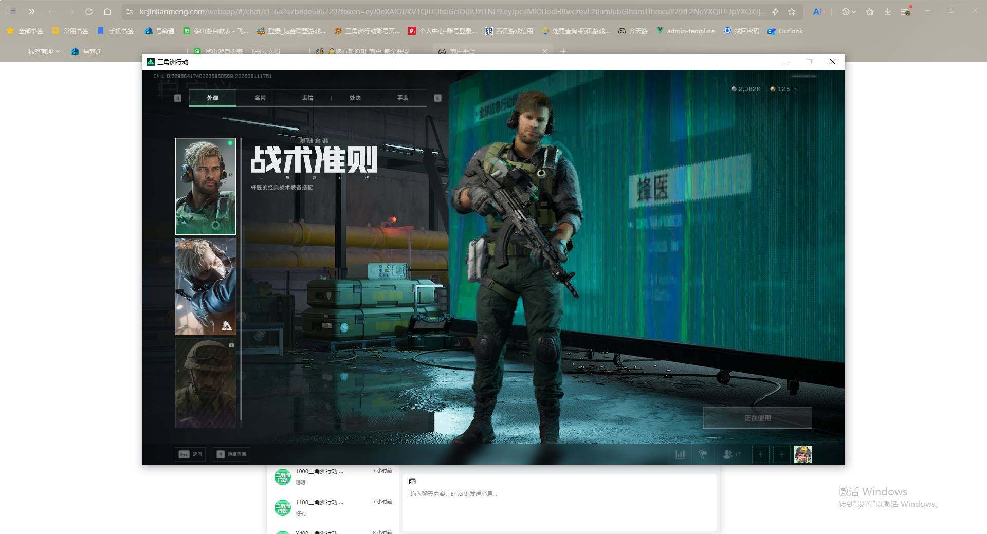987x534 pixels.
Task: Click the kejinlianmeng.com address bar
Action: coord(452,11)
